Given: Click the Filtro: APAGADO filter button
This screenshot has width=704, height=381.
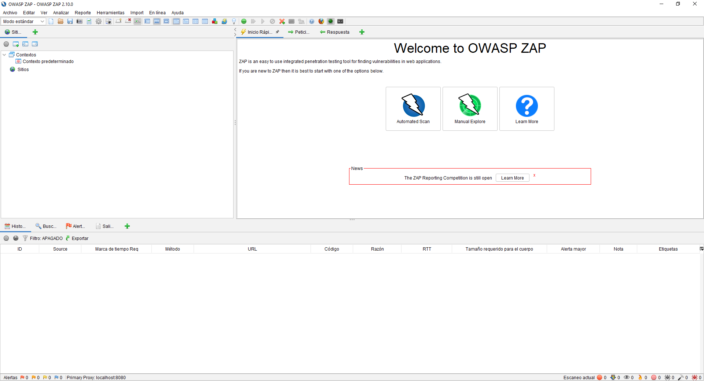Looking at the screenshot, I should click(43, 238).
